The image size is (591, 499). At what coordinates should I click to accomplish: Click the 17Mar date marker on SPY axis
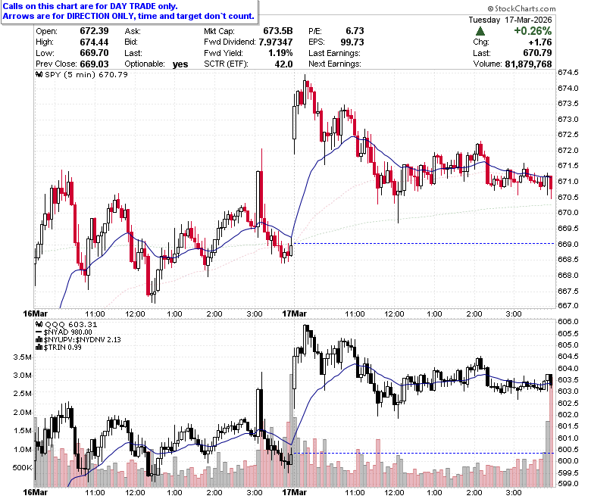click(x=295, y=313)
